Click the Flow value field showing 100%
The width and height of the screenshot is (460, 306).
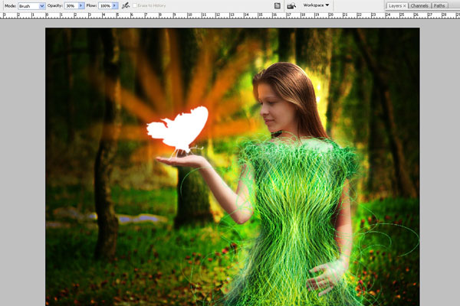point(103,5)
